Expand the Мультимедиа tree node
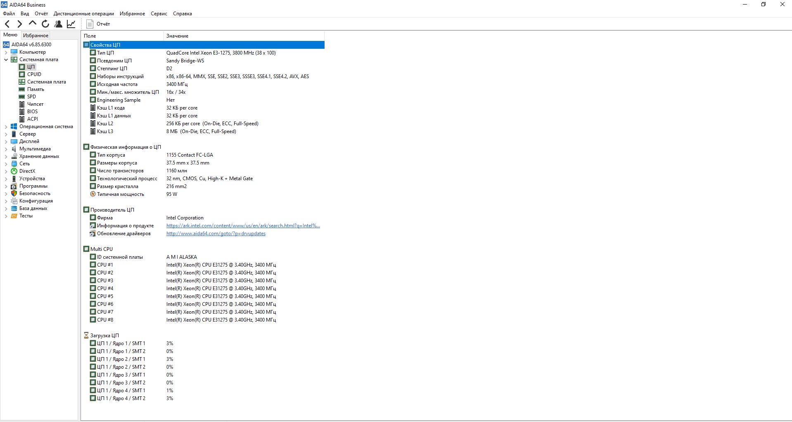Screen dimensions: 792x422 6,149
